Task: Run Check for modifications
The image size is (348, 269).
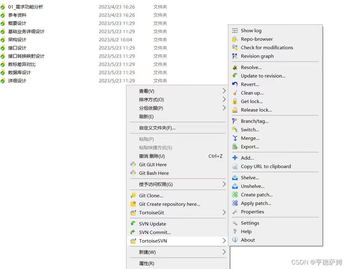Action: click(x=267, y=47)
